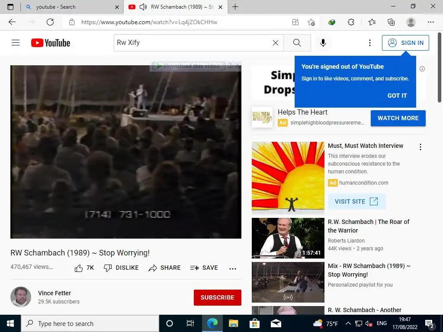Open the R.W. Schambach Roar of the Warrior title
This screenshot has width=443, height=332.
pyautogui.click(x=369, y=226)
